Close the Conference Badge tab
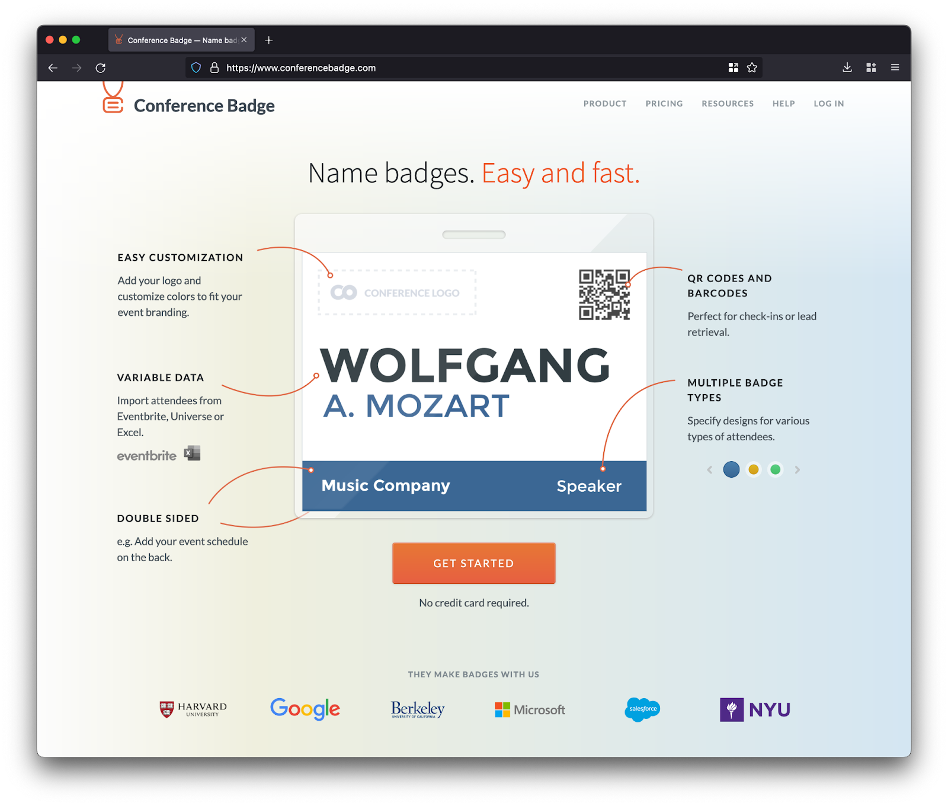Viewport: 948px width, 806px height. (x=244, y=40)
